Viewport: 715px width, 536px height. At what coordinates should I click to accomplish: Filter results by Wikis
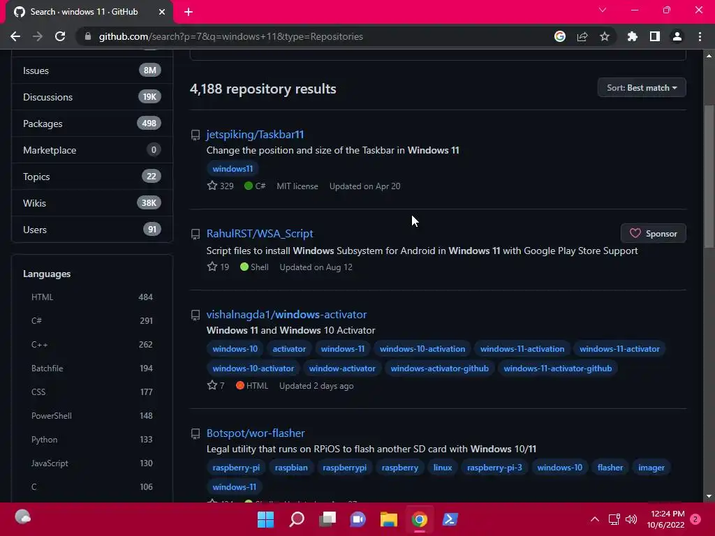[92, 203]
